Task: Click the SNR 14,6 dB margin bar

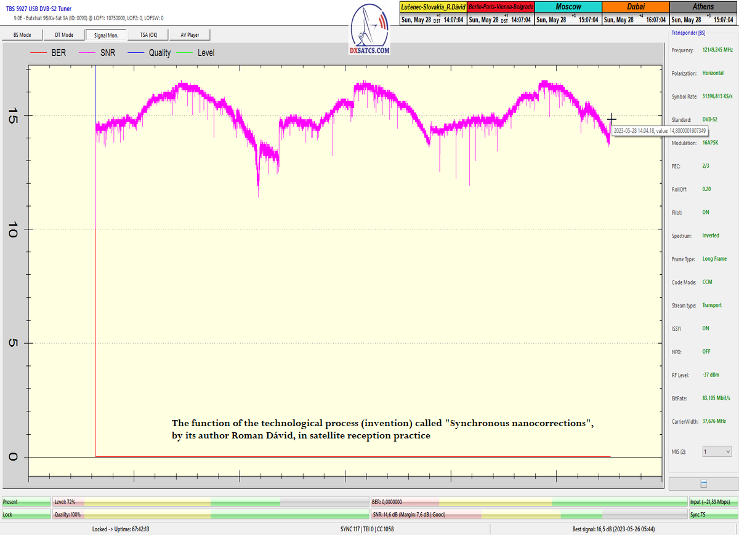Action: [528, 514]
